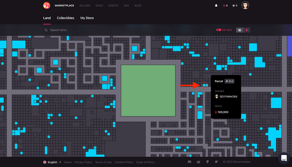Follow the Home footer link
This screenshot has width=292, height=167.
(x=68, y=162)
